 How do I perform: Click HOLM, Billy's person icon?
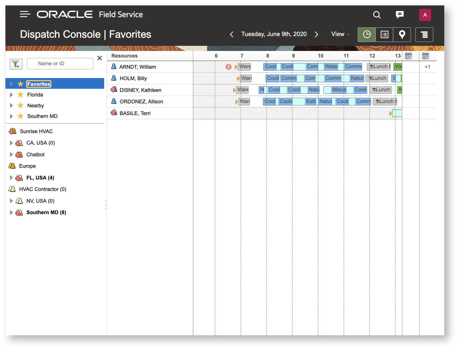(x=114, y=78)
